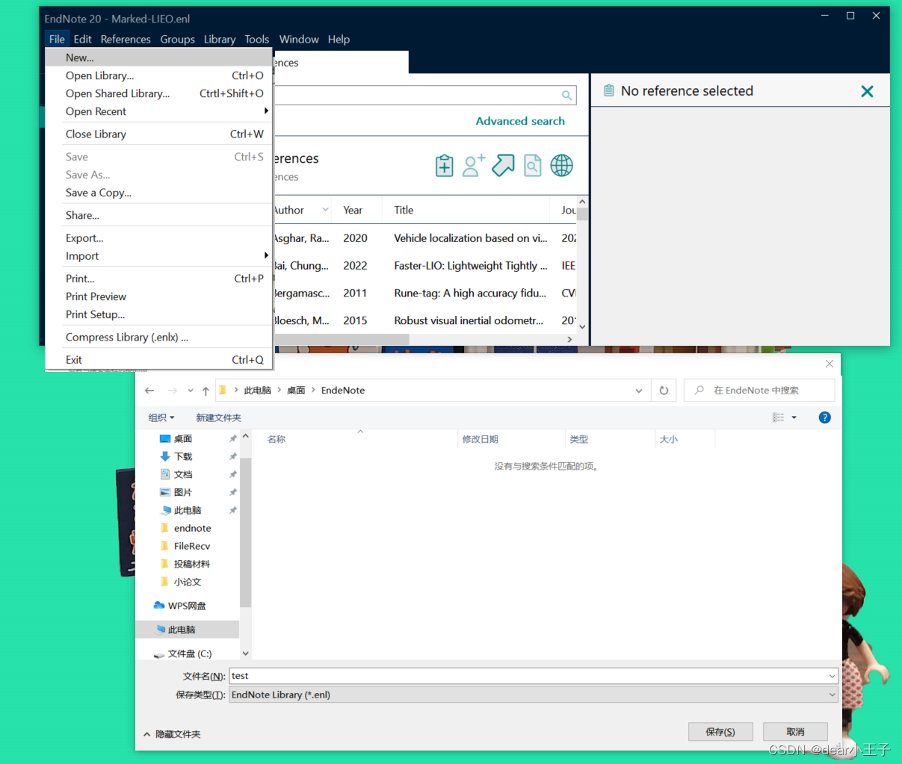Open the recent locations dropdown in dialog
The height and width of the screenshot is (764, 902).
[191, 391]
